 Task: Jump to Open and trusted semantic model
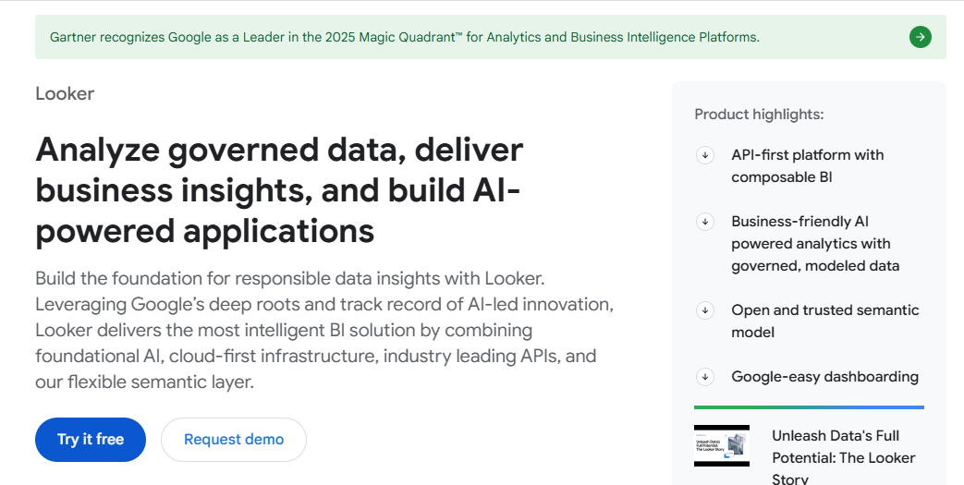[824, 321]
